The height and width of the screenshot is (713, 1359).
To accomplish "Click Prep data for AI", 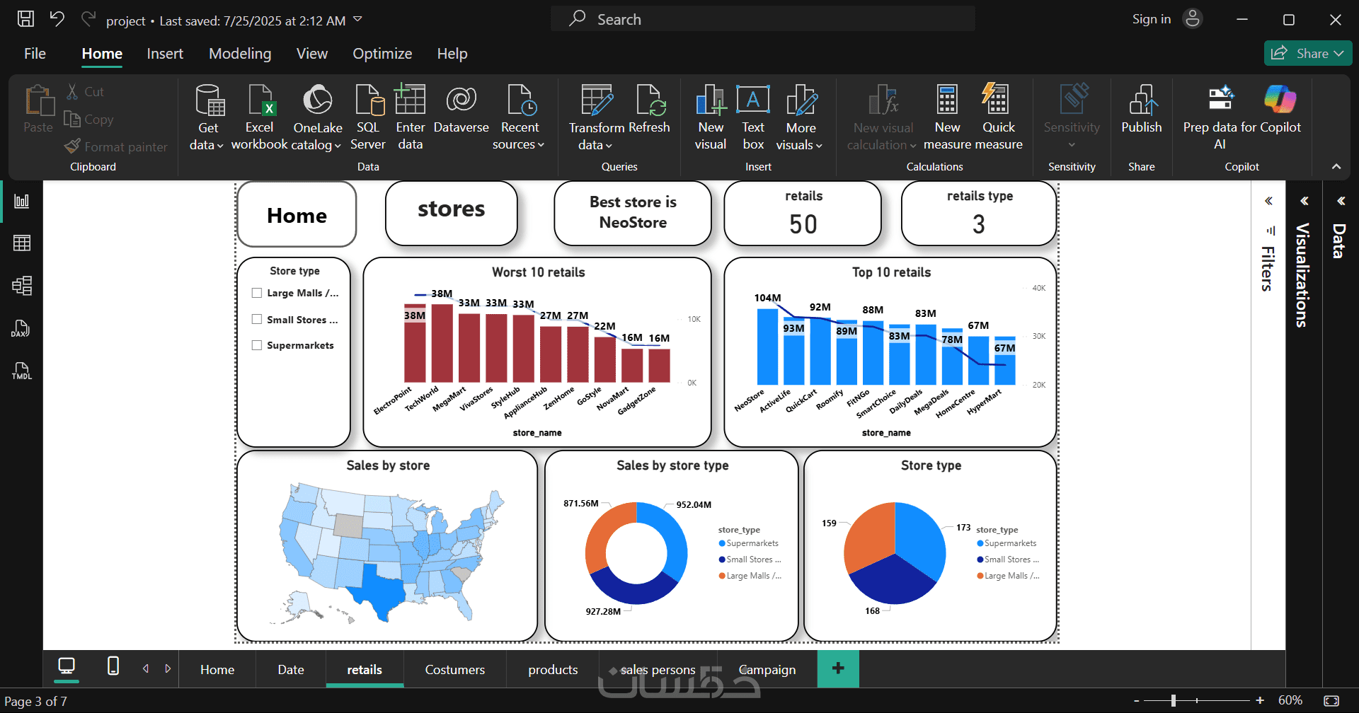I will point(1221,117).
